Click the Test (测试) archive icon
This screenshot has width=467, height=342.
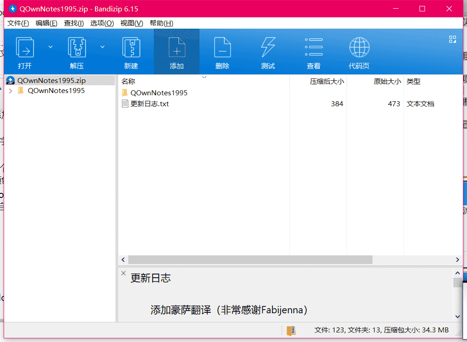pos(268,47)
